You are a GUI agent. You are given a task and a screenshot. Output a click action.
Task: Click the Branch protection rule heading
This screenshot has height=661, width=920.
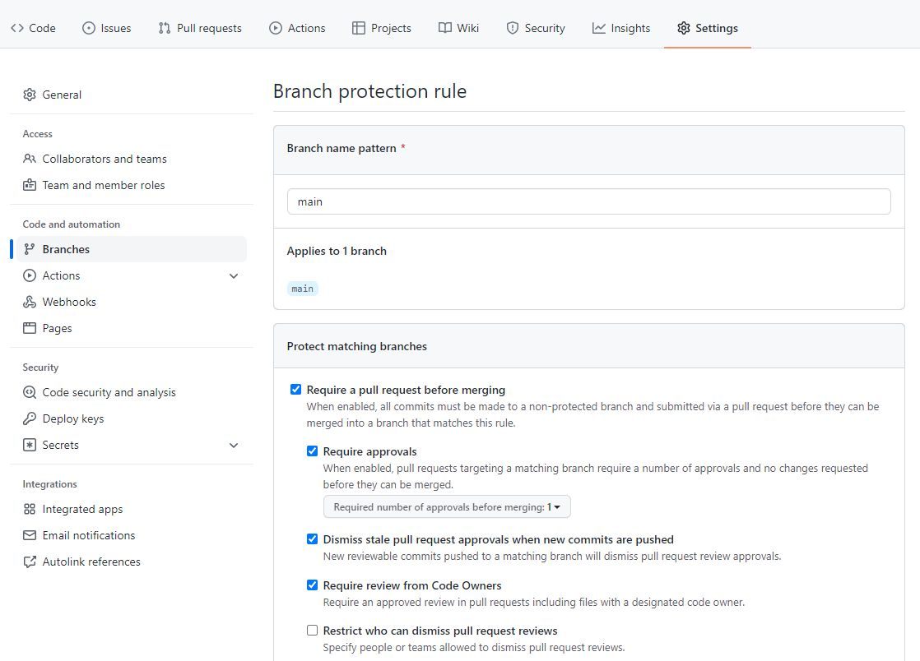coord(369,91)
